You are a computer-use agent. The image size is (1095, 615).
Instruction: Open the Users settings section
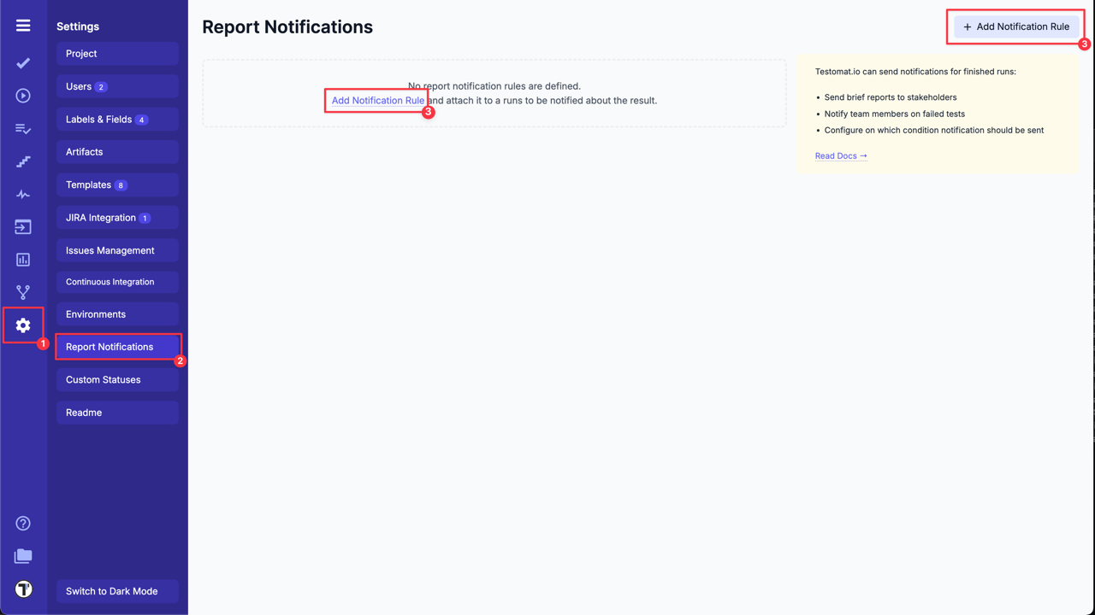coord(117,86)
